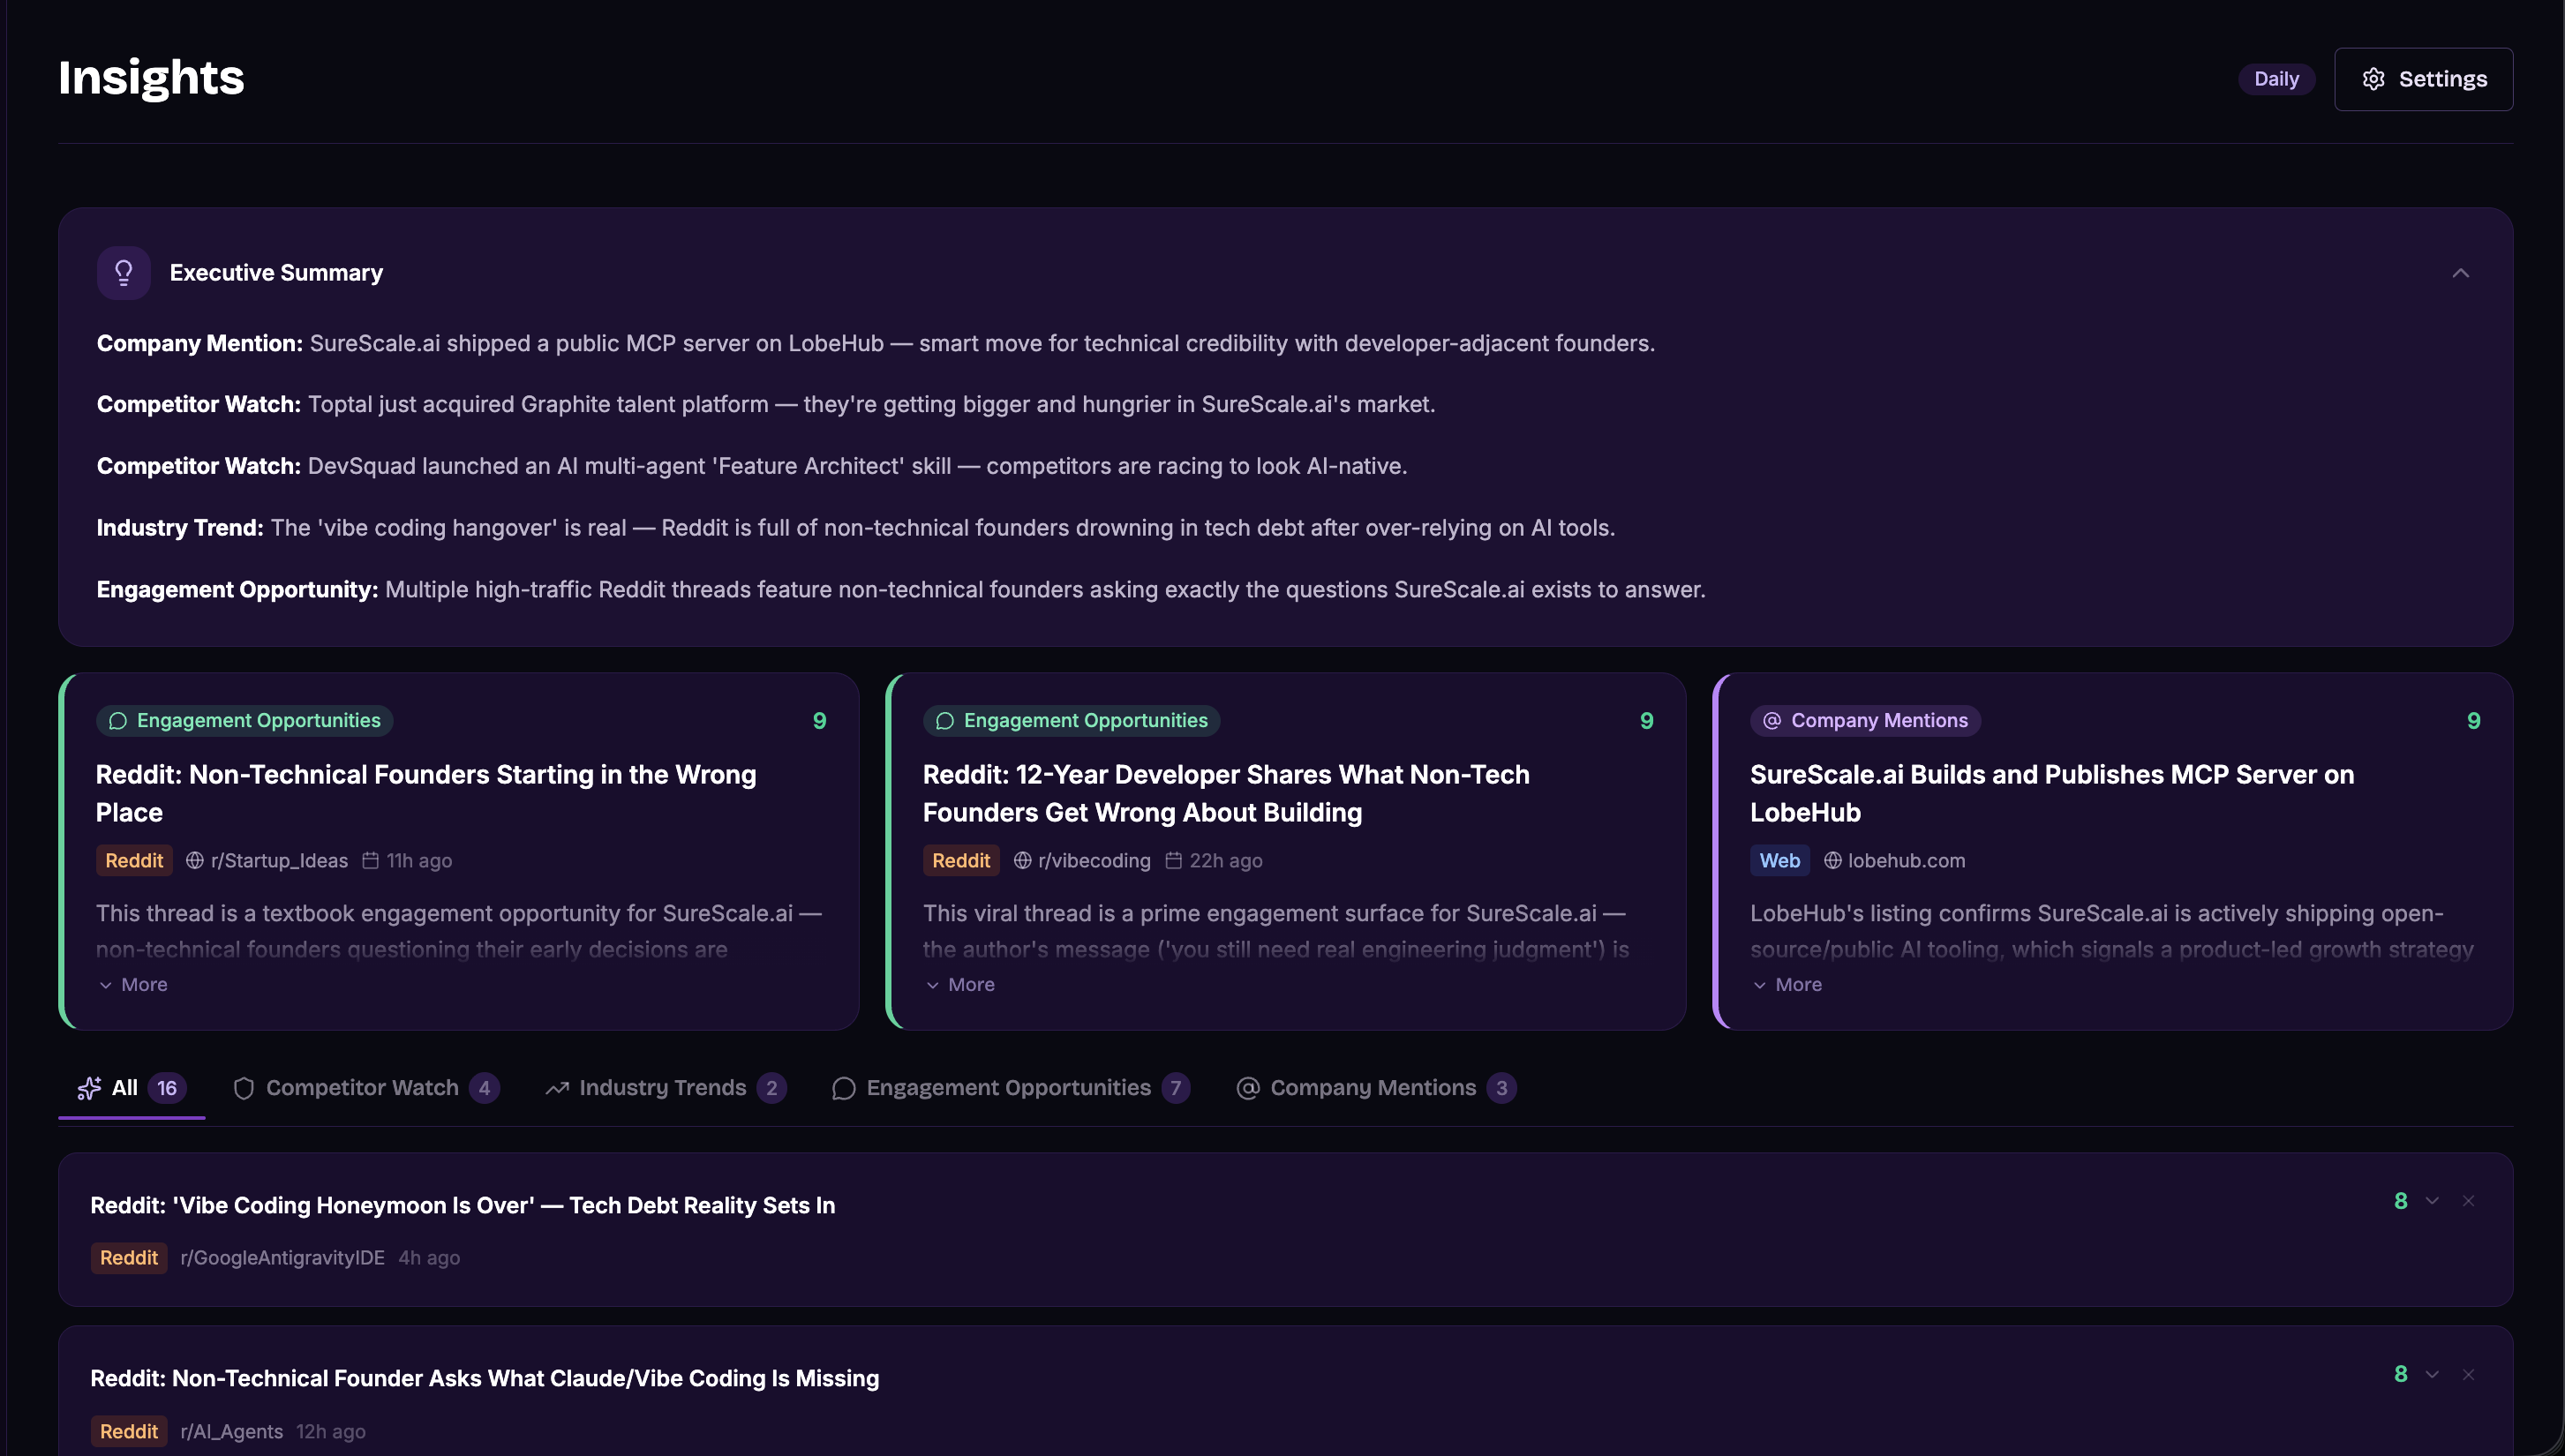Click the sparkles icon on the All filter
This screenshot has height=1456, width=2565.
87,1088
